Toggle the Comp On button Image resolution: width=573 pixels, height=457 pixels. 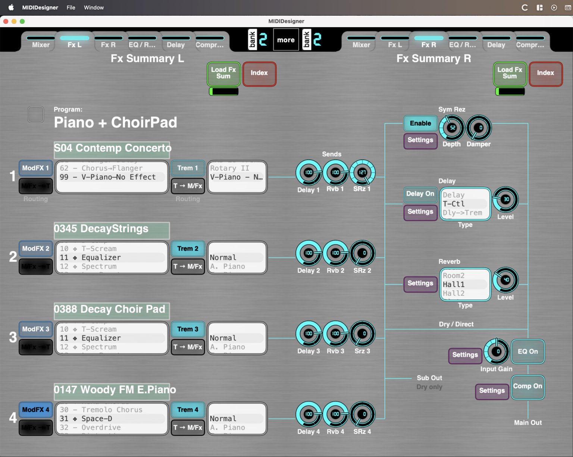[x=528, y=387]
